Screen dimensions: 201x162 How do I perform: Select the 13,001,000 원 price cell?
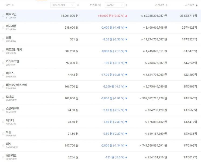tap(70, 16)
